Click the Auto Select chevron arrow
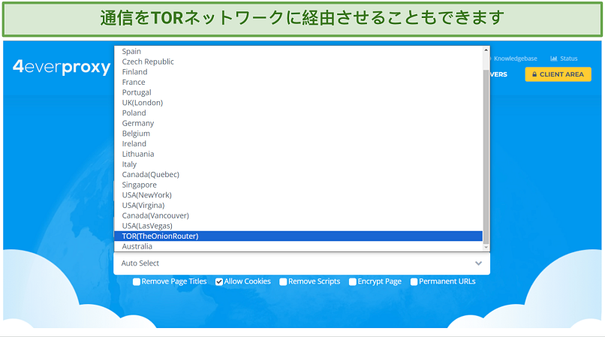Viewport: 605px width, 337px height. tap(478, 263)
